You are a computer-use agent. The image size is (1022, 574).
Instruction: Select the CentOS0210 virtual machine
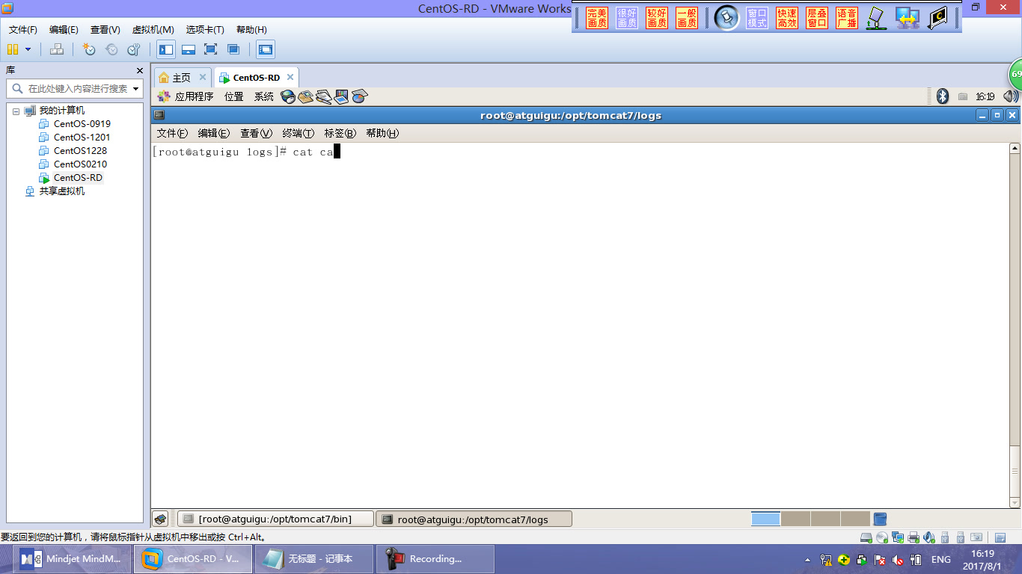pos(80,164)
